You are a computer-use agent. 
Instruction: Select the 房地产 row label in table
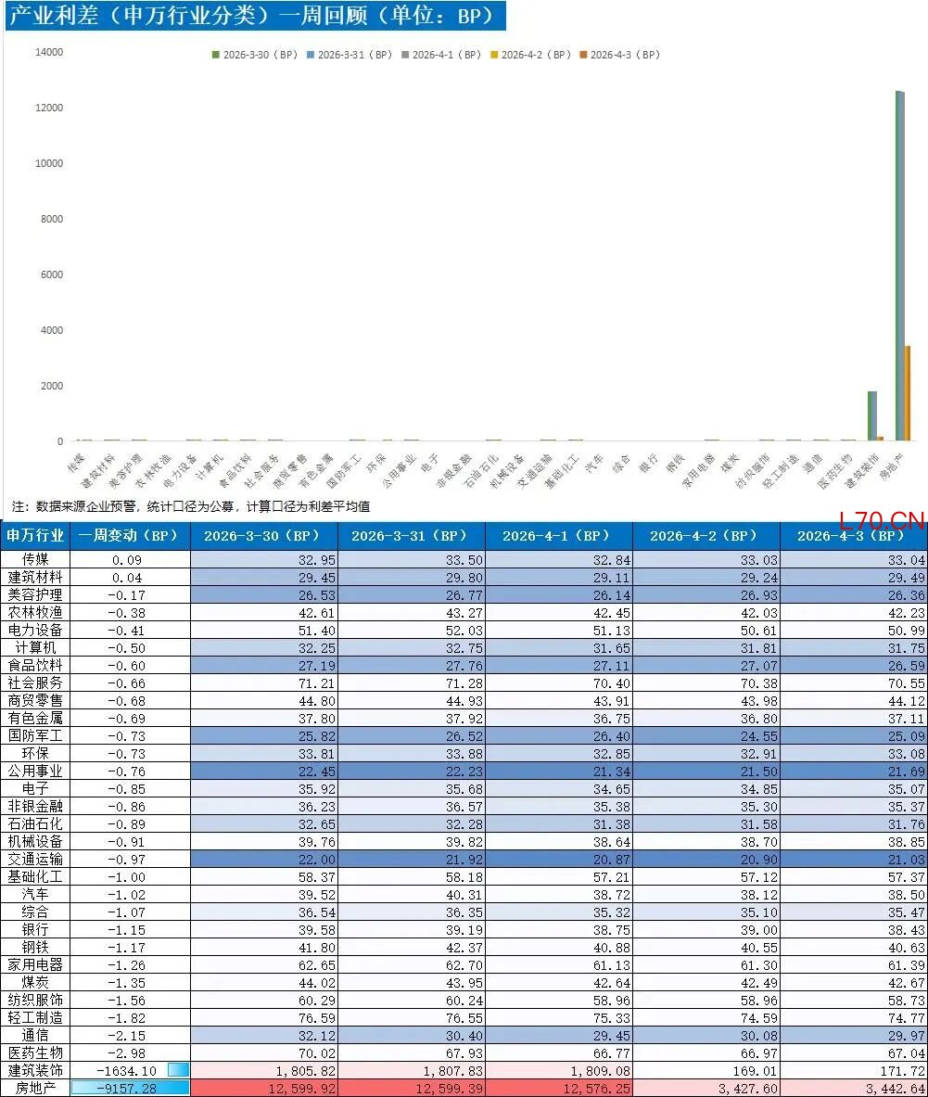click(36, 1088)
